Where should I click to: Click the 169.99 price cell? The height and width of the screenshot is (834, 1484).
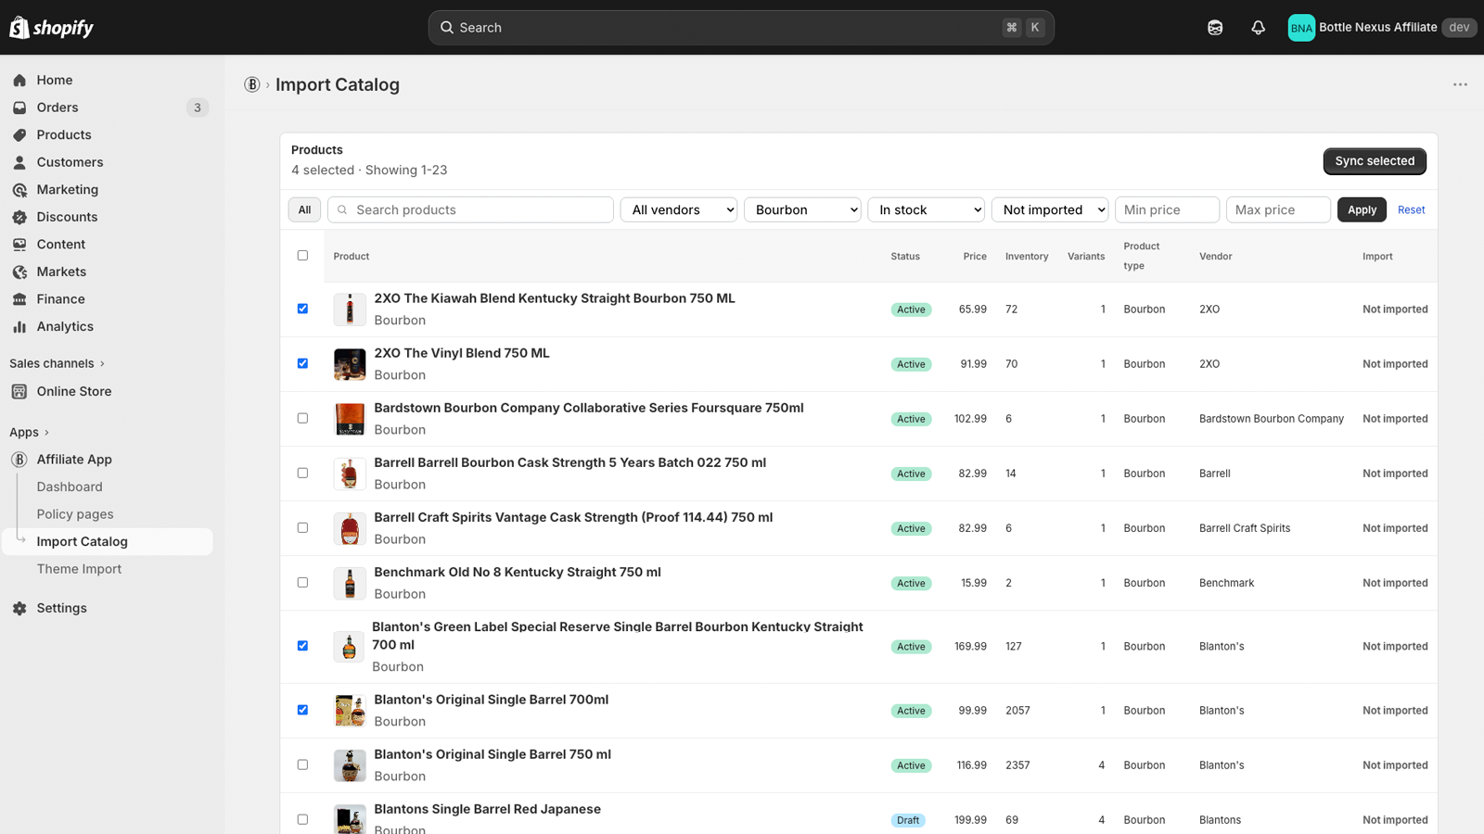coord(970,647)
